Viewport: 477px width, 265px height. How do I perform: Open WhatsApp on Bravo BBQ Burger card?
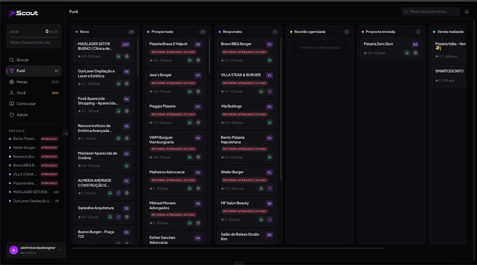[x=270, y=60]
